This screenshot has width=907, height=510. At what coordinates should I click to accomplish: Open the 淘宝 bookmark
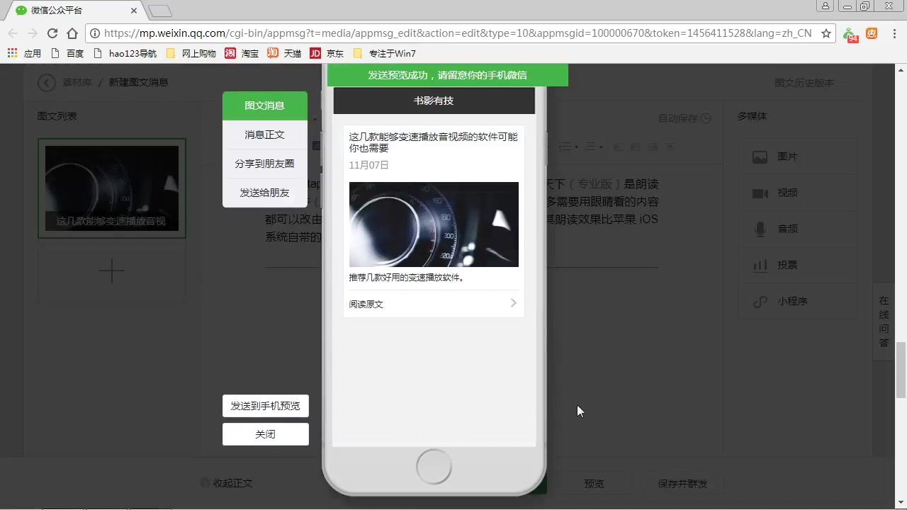click(x=242, y=53)
